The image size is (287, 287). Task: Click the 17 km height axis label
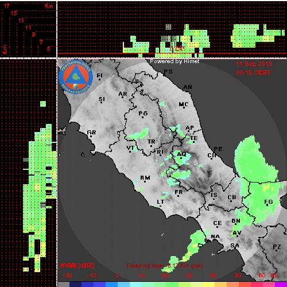6,6
